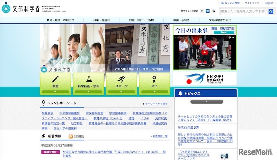Click the children raising hands hero photo

(72, 48)
